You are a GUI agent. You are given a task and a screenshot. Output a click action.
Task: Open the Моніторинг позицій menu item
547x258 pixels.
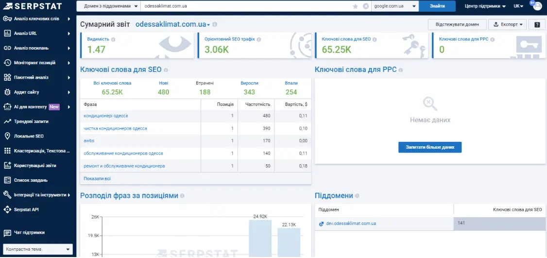(x=34, y=63)
